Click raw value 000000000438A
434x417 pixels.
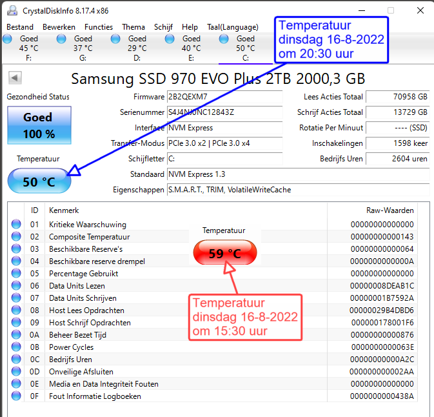tap(382, 396)
